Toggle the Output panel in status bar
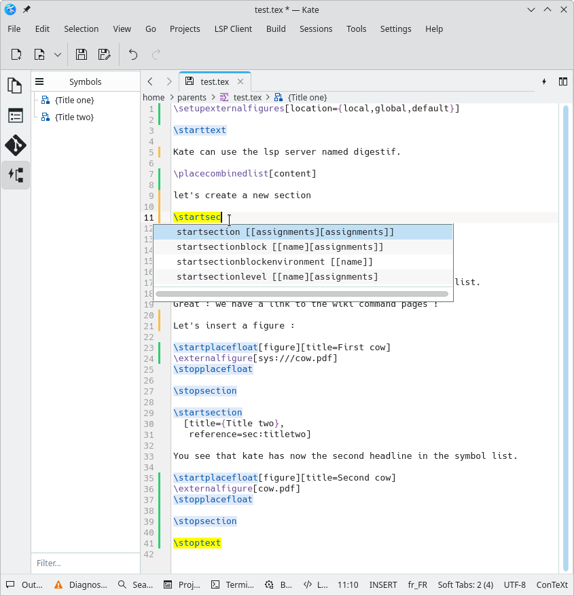The height and width of the screenshot is (596, 574). [24, 584]
